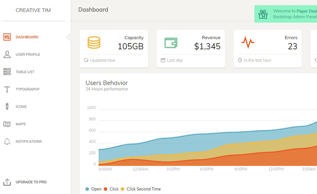Click the Errors card label
This screenshot has height=194, width=317.
(x=291, y=38)
